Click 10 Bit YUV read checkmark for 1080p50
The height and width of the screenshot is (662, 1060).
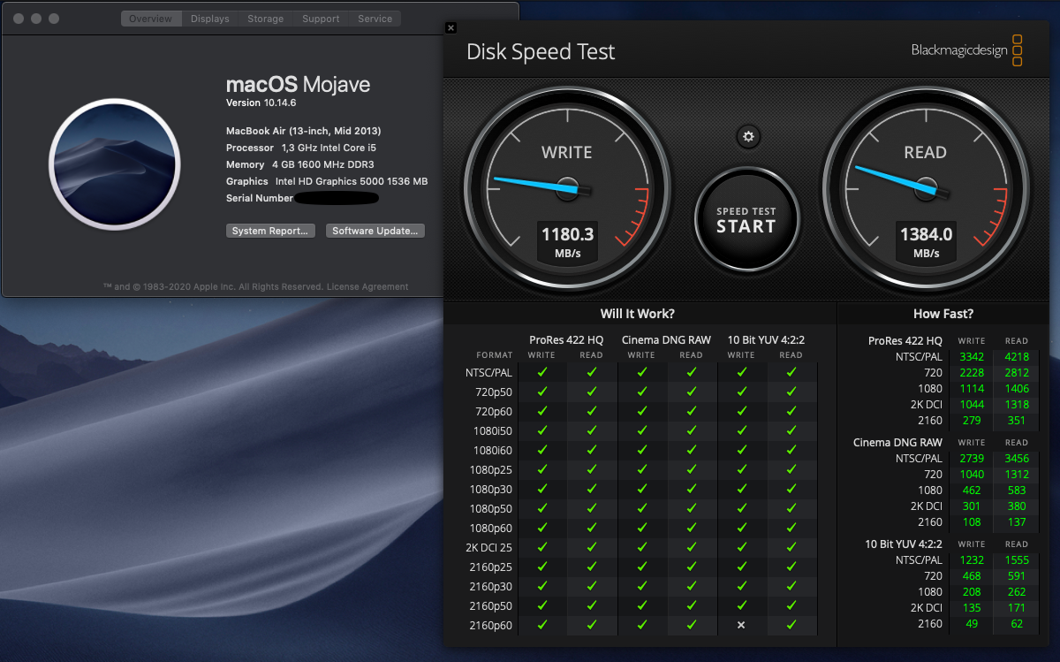coord(791,508)
